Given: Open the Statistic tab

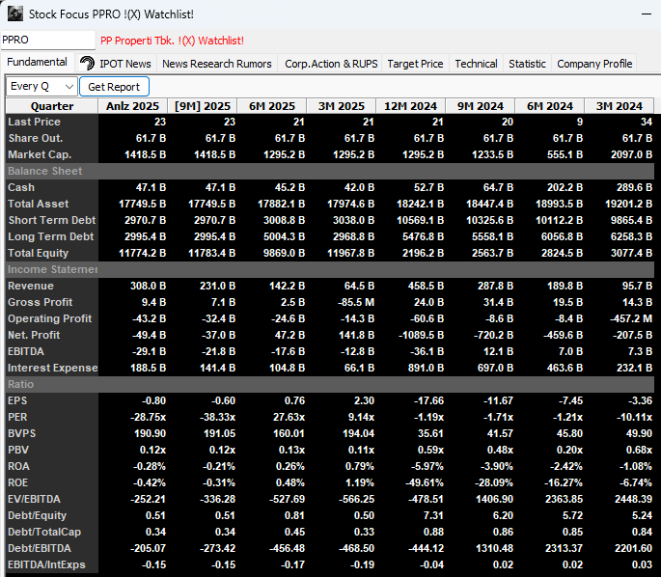Looking at the screenshot, I should 527,64.
